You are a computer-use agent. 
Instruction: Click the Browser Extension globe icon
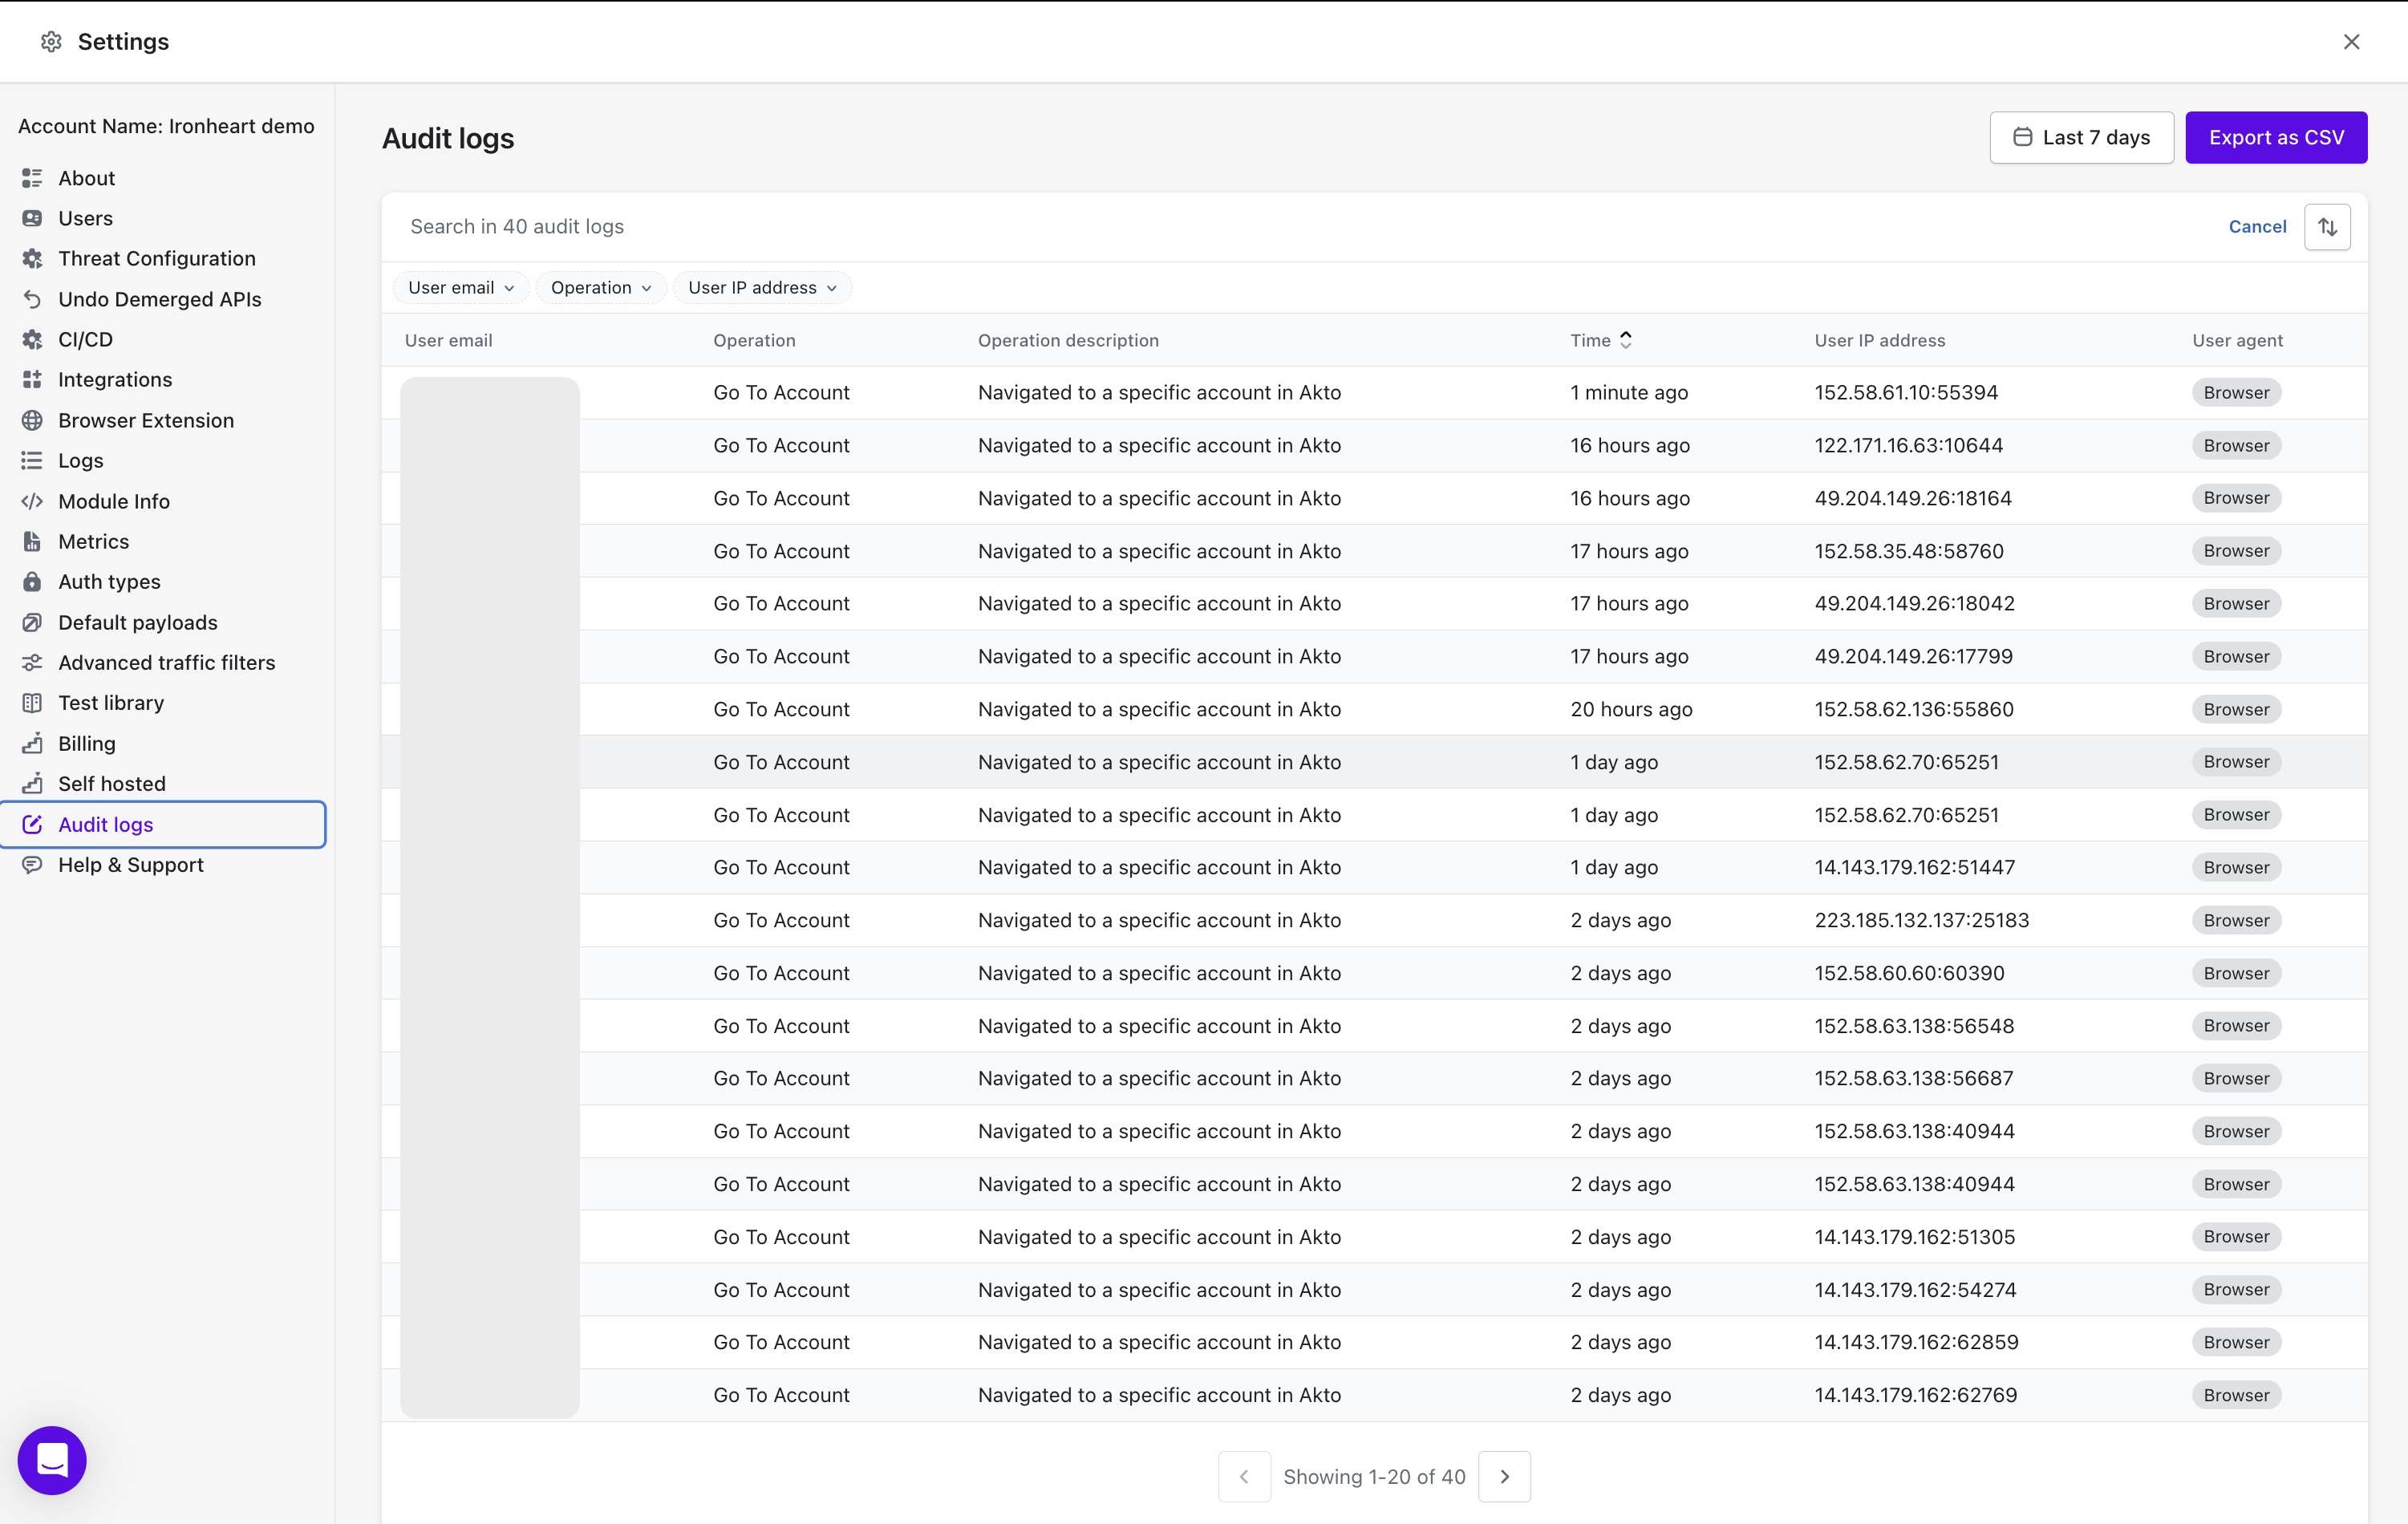coord(32,420)
